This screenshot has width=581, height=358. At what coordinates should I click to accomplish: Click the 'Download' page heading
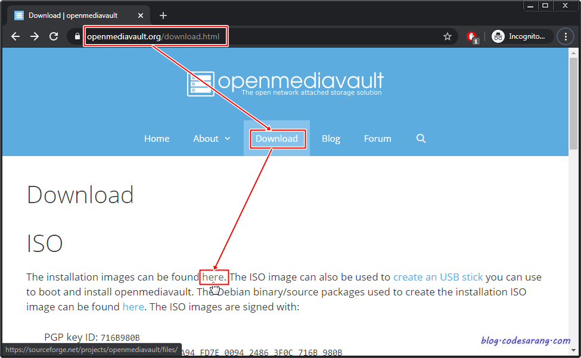80,195
